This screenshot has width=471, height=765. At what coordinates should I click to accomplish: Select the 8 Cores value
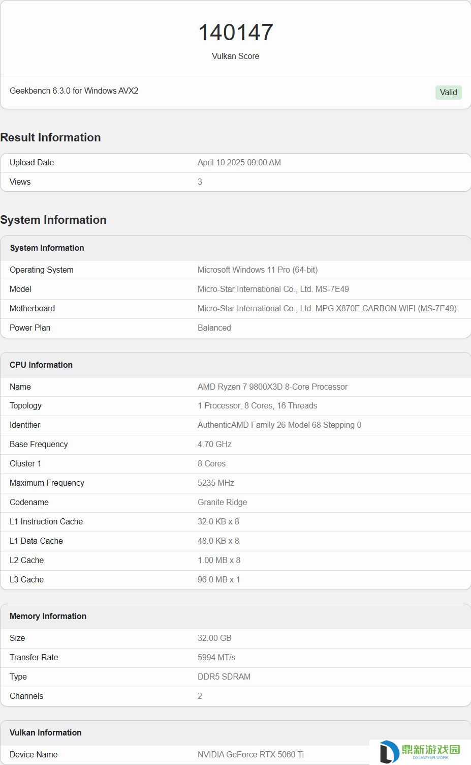[211, 463]
